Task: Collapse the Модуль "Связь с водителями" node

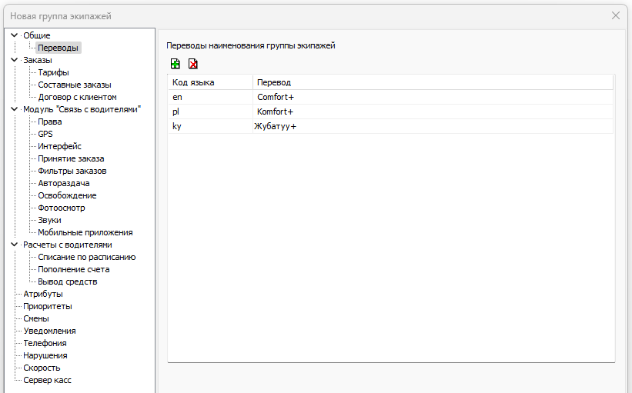Action: pyautogui.click(x=14, y=109)
